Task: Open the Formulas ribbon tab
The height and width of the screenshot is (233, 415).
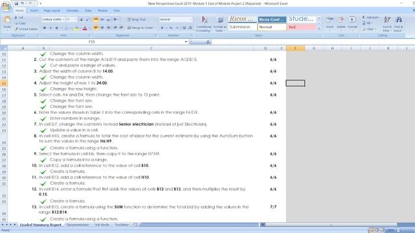Action: [x=72, y=10]
